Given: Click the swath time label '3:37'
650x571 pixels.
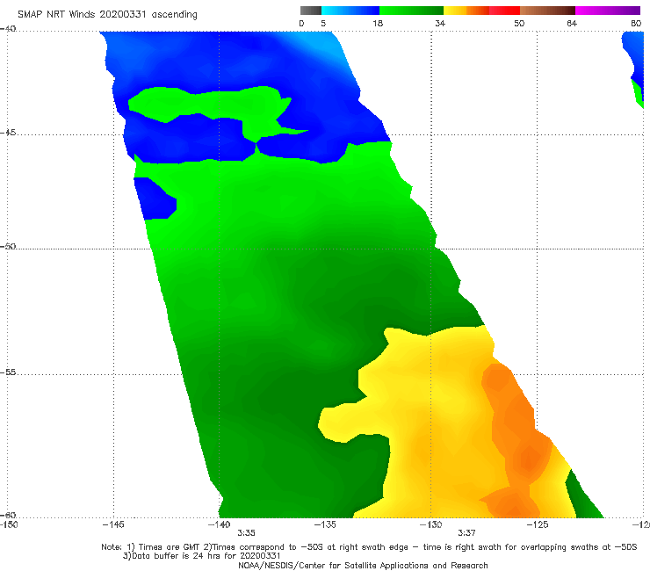Looking at the screenshot, I should coord(466,533).
